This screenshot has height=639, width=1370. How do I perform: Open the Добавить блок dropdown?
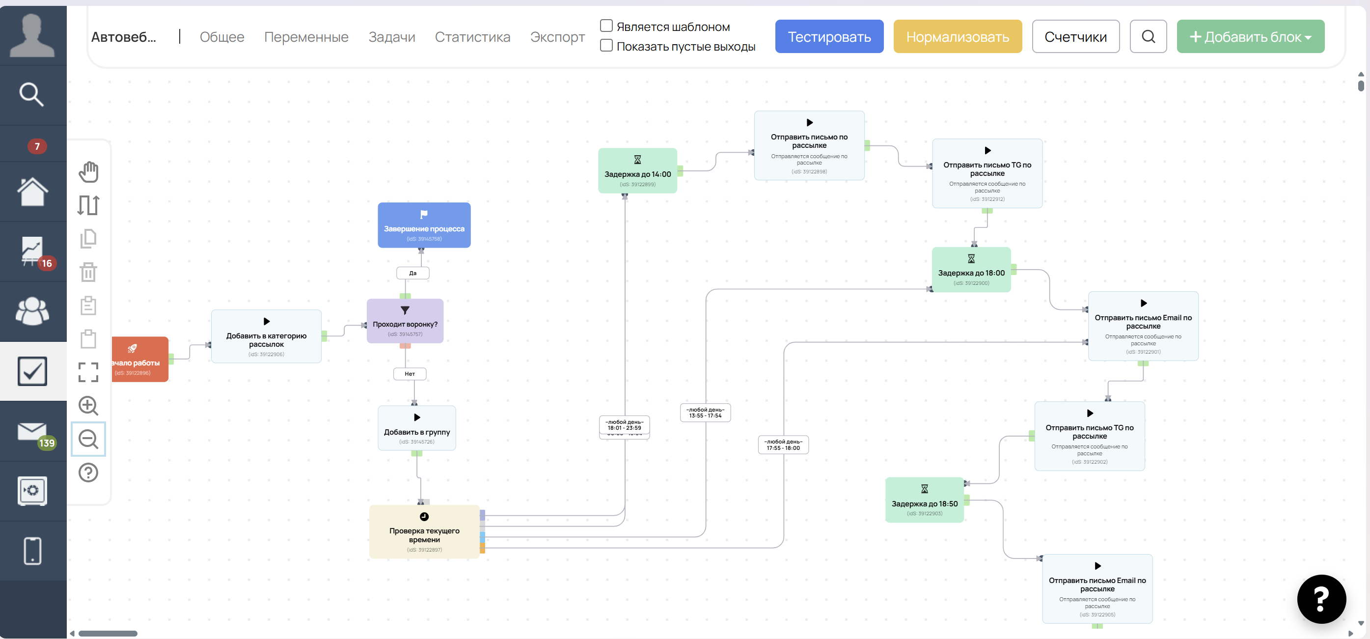click(1250, 37)
